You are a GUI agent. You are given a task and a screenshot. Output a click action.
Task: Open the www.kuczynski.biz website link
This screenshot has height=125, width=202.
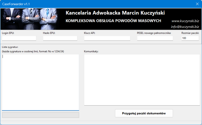[185, 21]
